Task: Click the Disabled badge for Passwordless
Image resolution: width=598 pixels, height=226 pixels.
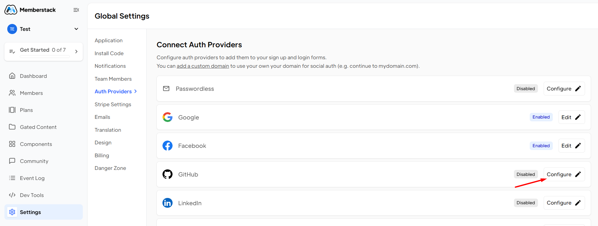Action: pyautogui.click(x=526, y=89)
